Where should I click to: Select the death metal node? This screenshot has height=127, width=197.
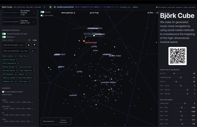[116, 56]
